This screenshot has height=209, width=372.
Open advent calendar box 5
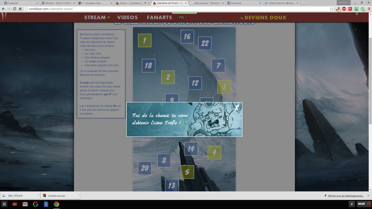pyautogui.click(x=187, y=172)
